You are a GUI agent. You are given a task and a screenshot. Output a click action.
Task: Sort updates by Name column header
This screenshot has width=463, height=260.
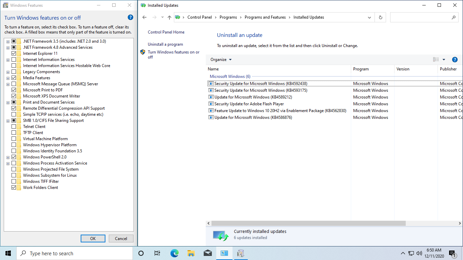(x=278, y=69)
